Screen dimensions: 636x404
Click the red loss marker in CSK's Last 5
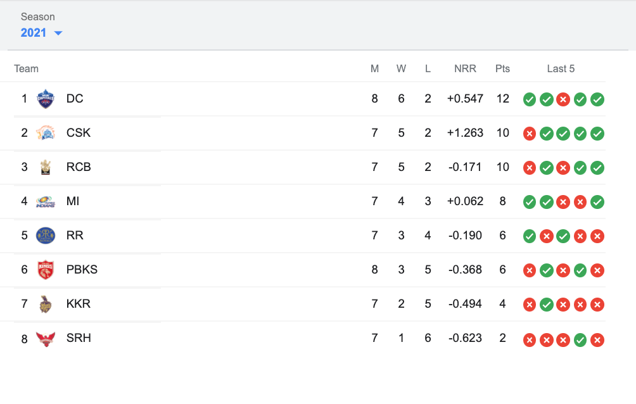point(529,134)
